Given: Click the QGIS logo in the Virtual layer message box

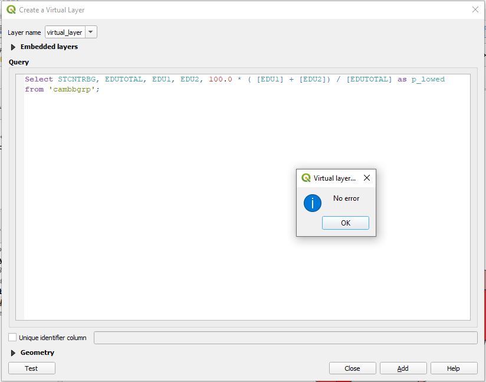Looking at the screenshot, I should coord(306,178).
